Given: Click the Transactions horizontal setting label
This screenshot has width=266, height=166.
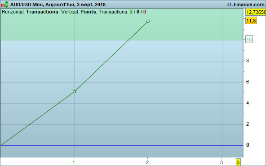Looking at the screenshot, I should pyautogui.click(x=42, y=12).
